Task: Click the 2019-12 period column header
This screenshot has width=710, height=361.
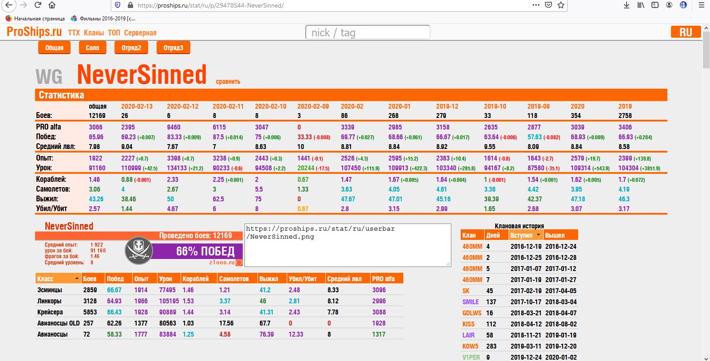Action: [447, 106]
